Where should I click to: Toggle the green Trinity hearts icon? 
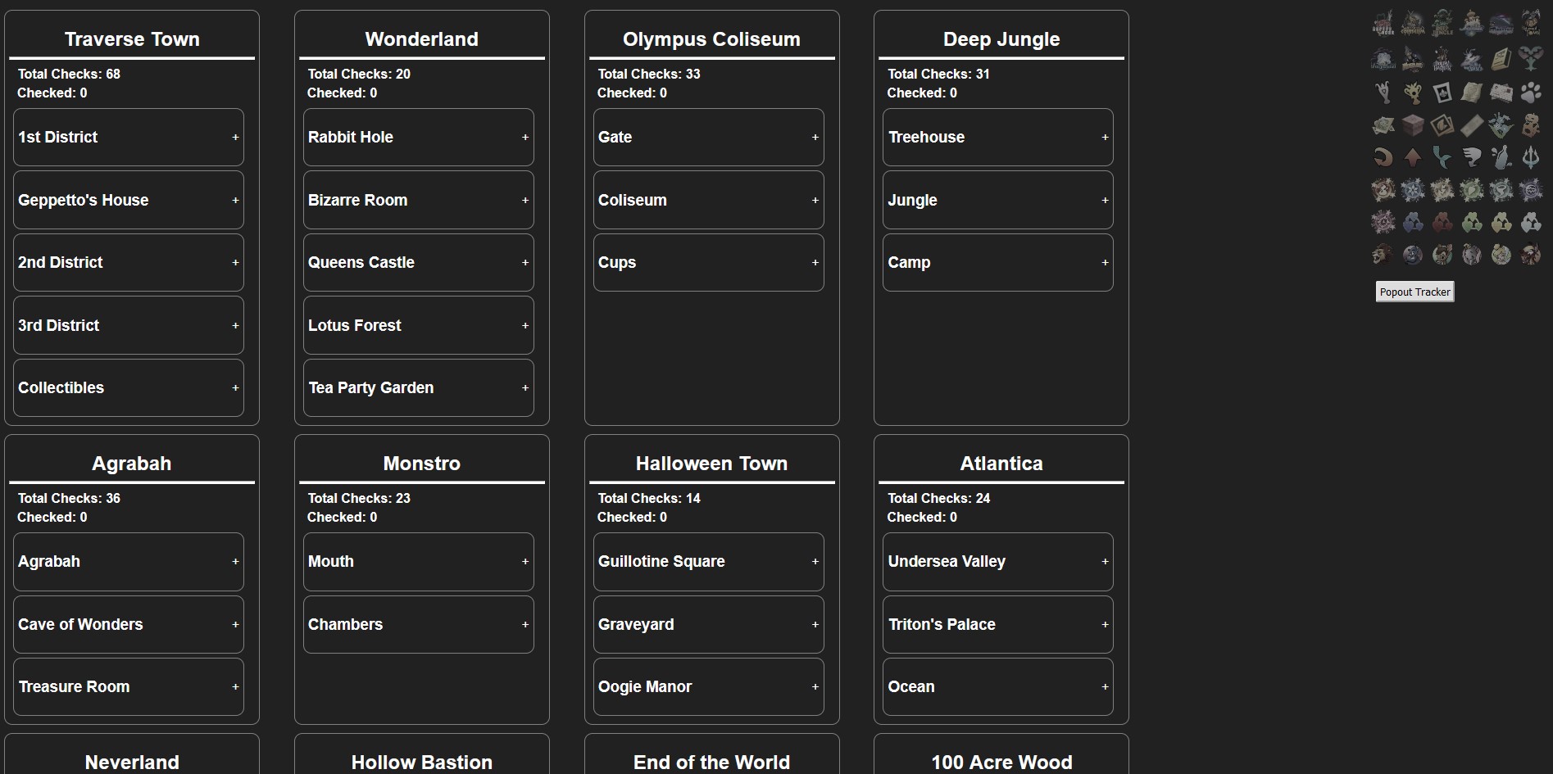tap(1472, 223)
